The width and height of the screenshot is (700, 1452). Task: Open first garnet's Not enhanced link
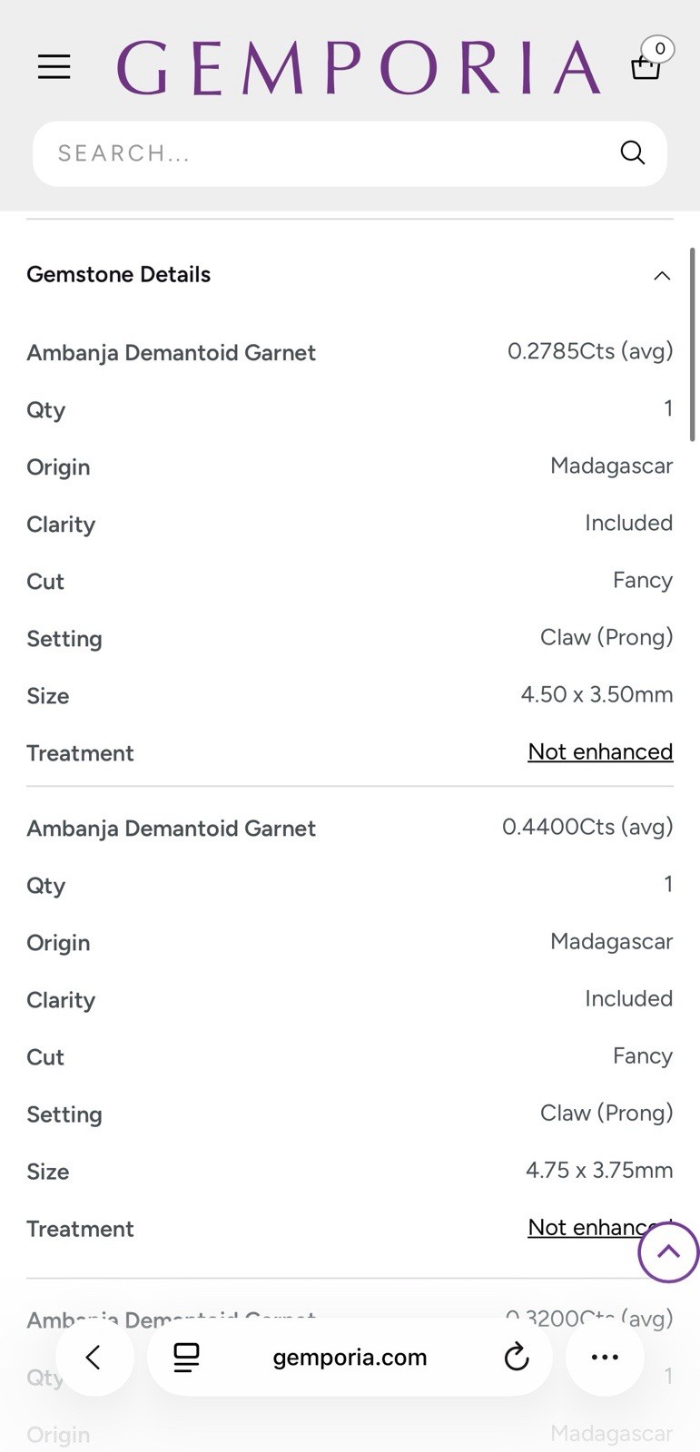pos(600,751)
